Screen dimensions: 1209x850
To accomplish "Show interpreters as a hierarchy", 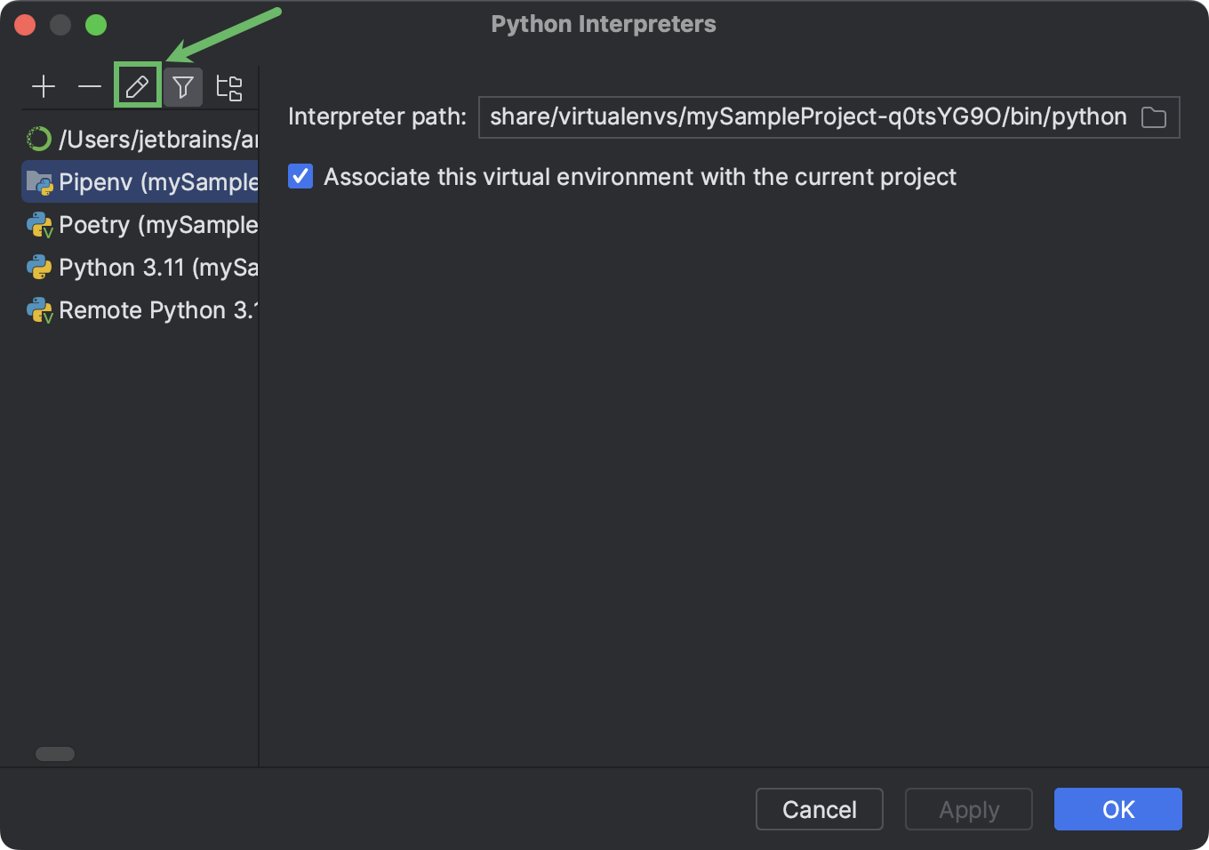I will point(229,86).
